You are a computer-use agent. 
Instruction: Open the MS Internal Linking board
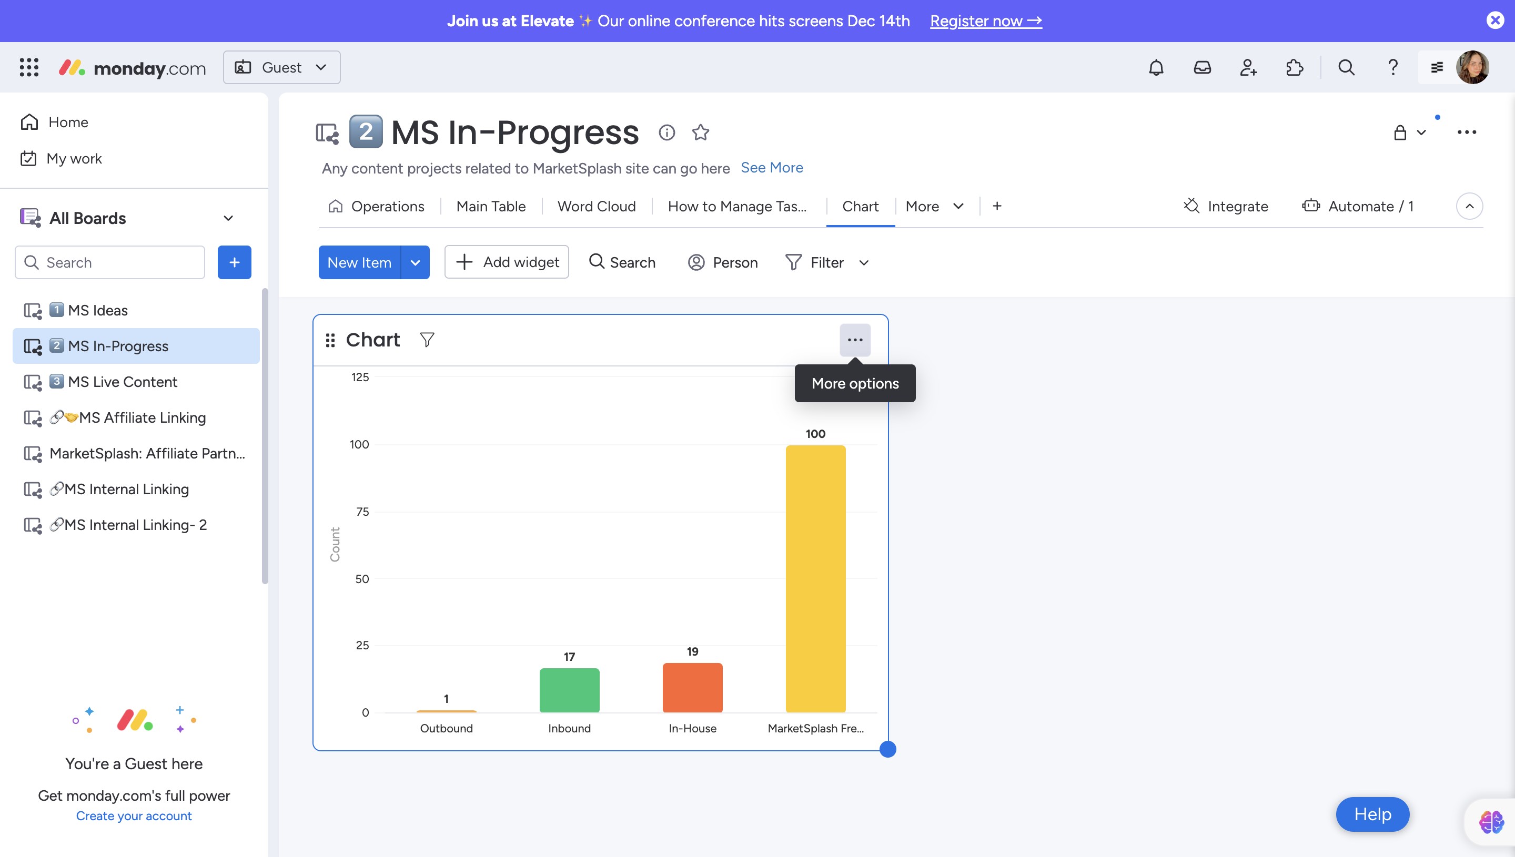pos(135,489)
